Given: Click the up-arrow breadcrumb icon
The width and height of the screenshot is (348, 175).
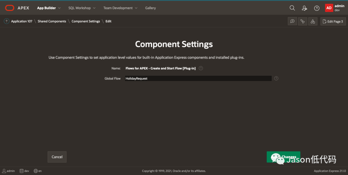Looking at the screenshot, I should (7, 21).
